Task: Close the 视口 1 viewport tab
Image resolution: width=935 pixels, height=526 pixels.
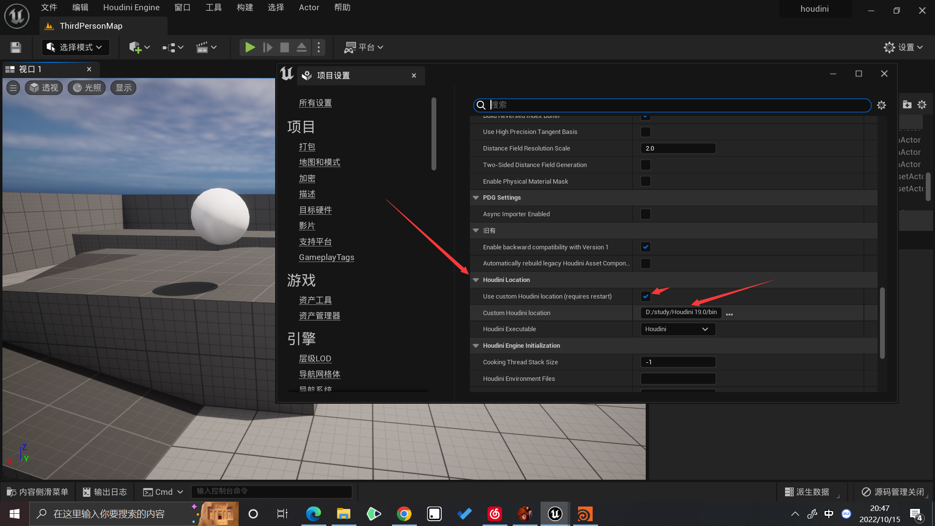Action: pyautogui.click(x=89, y=69)
